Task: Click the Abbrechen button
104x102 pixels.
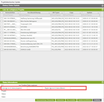Action: coord(60,100)
